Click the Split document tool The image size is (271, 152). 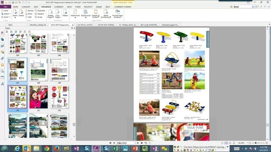[x=28, y=17]
